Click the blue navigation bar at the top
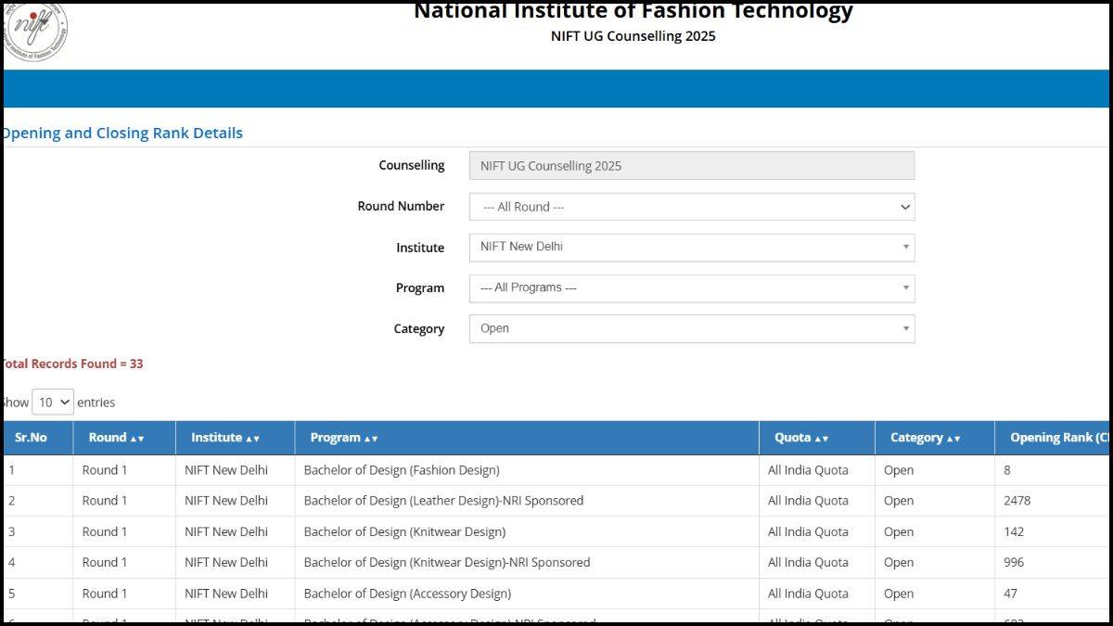The image size is (1113, 626). [x=556, y=89]
